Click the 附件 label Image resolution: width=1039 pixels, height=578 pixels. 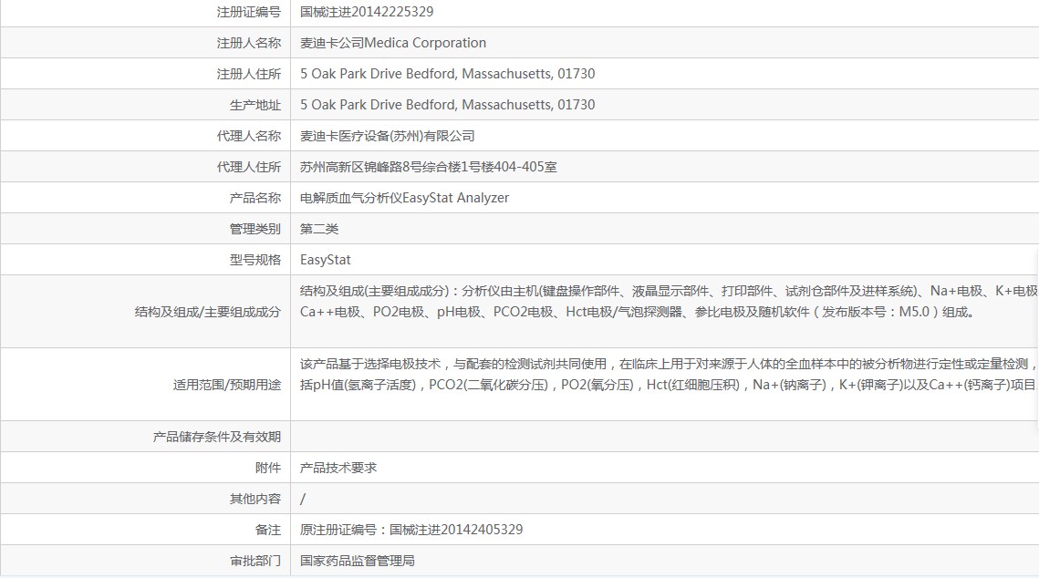point(267,468)
